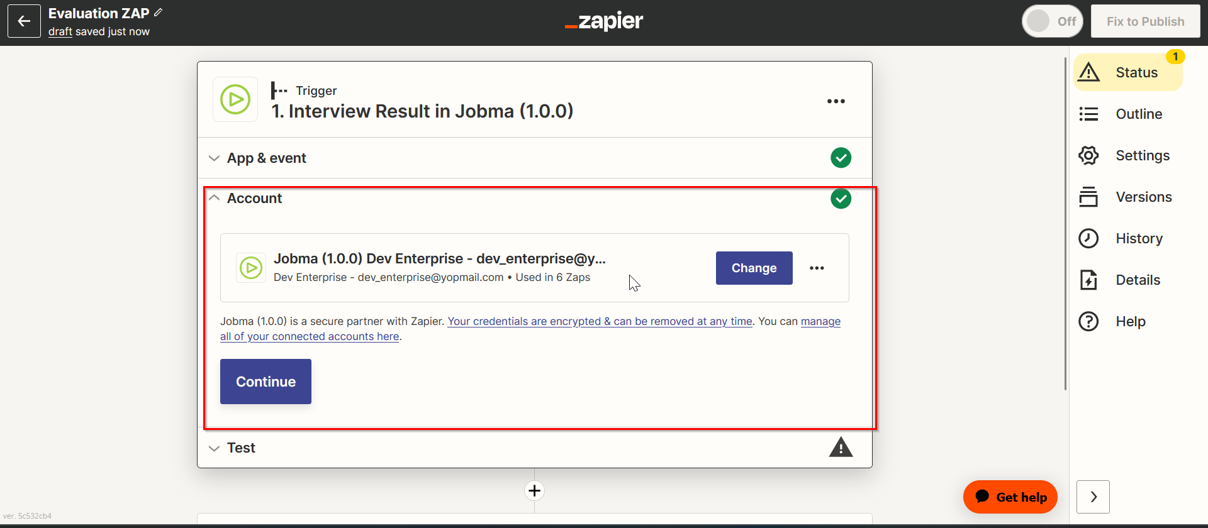Click the Details file icon
The image size is (1208, 528).
(1088, 280)
